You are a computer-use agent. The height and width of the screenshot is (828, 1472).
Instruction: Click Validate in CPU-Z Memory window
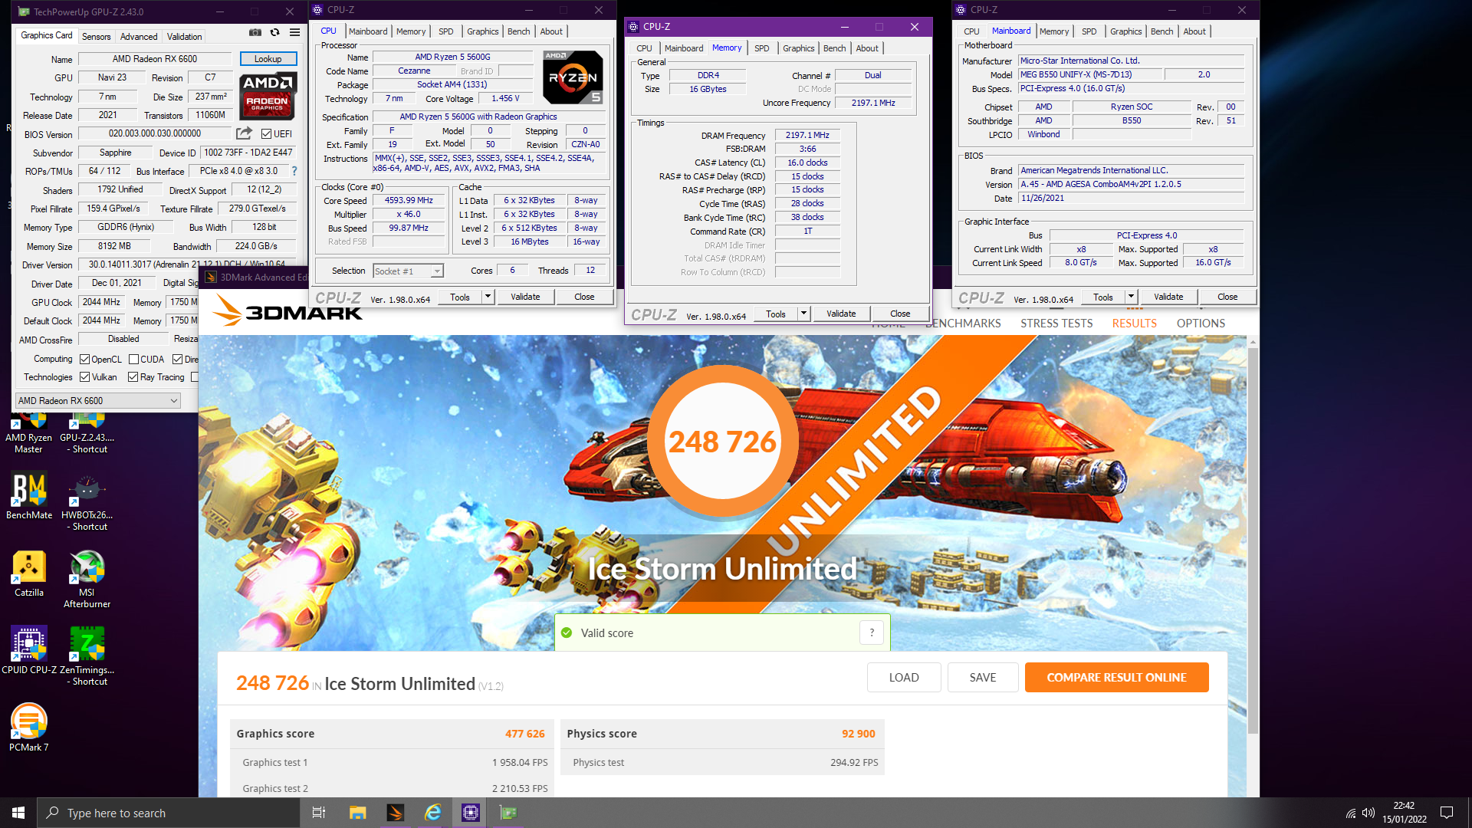point(841,314)
